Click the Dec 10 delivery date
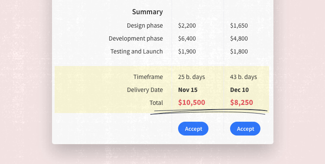Screen dimensions: 325x164 (x=239, y=90)
